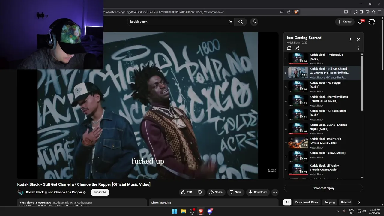Open playlist panel header three-dot menu
Viewport: 384px width, 216px height.
pos(350,40)
